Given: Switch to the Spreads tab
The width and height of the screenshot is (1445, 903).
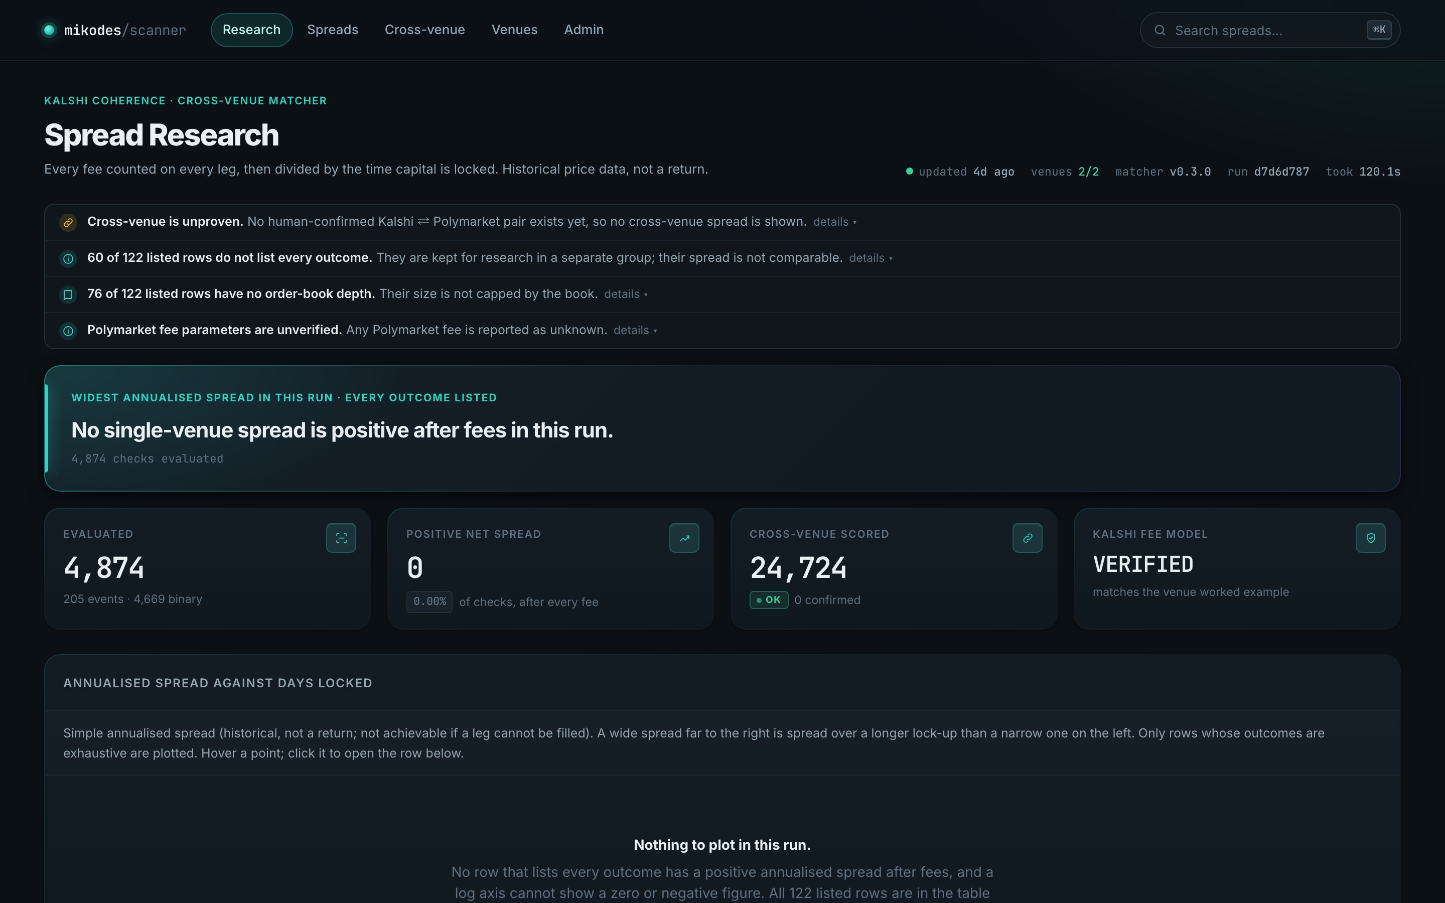Looking at the screenshot, I should point(333,30).
